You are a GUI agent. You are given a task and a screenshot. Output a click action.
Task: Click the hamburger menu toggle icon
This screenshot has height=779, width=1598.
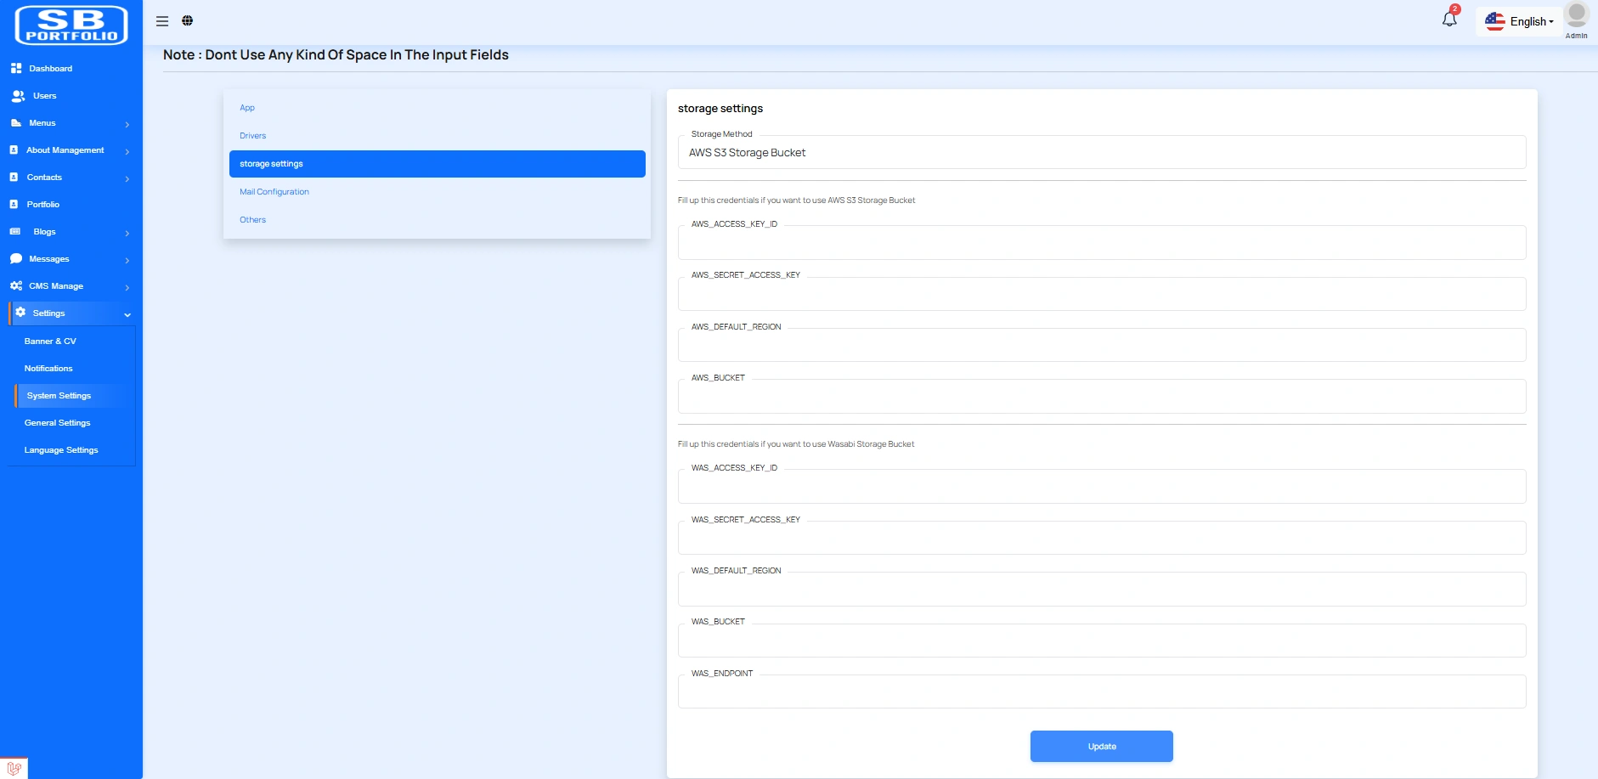(x=162, y=21)
